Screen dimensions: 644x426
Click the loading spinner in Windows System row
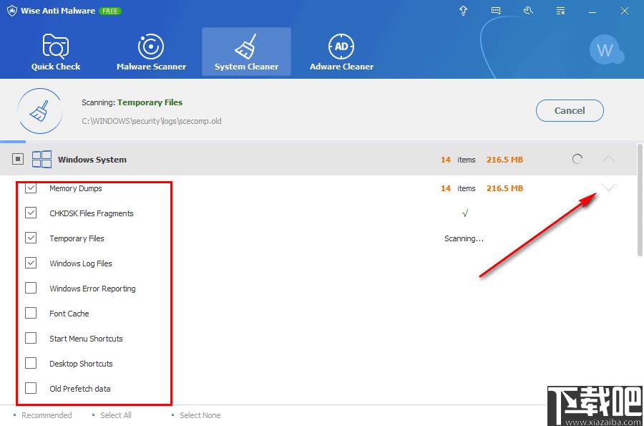tap(577, 159)
